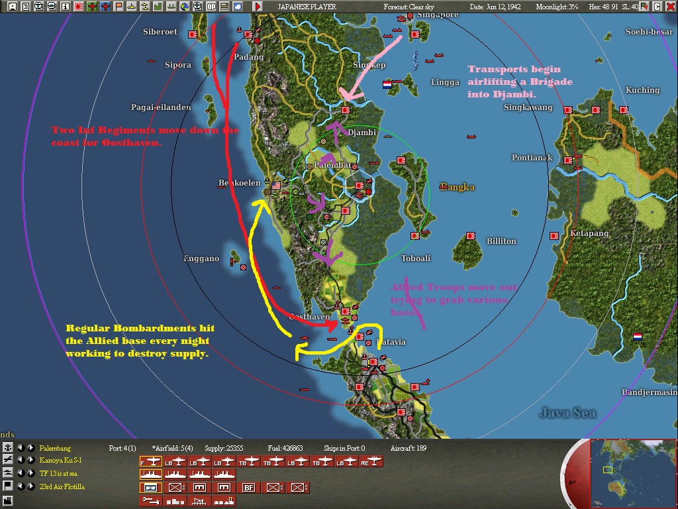This screenshot has width=678, height=509.
Task: Open the globe icon in the toolbar
Action: click(x=185, y=7)
